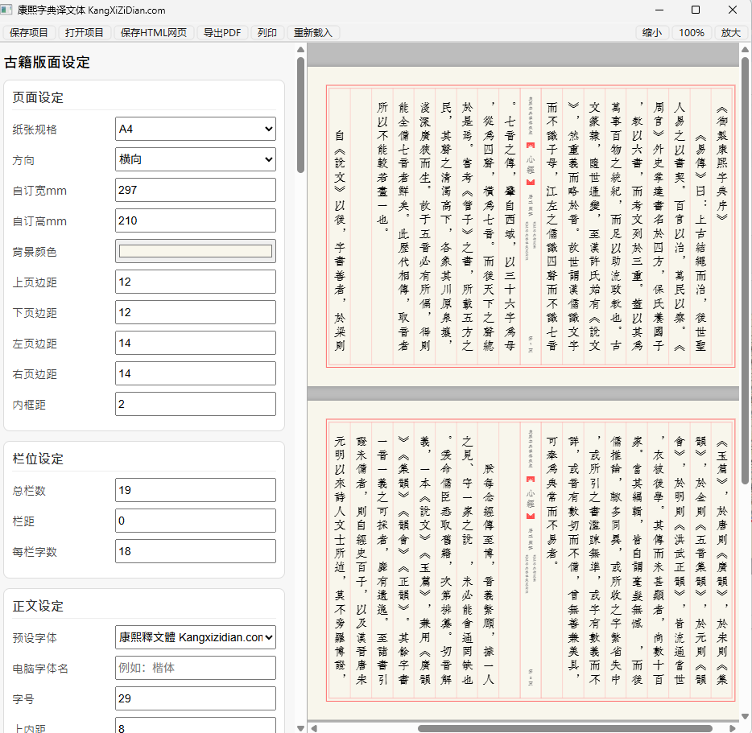Click the app icon in title bar
The width and height of the screenshot is (752, 733).
[x=6, y=10]
